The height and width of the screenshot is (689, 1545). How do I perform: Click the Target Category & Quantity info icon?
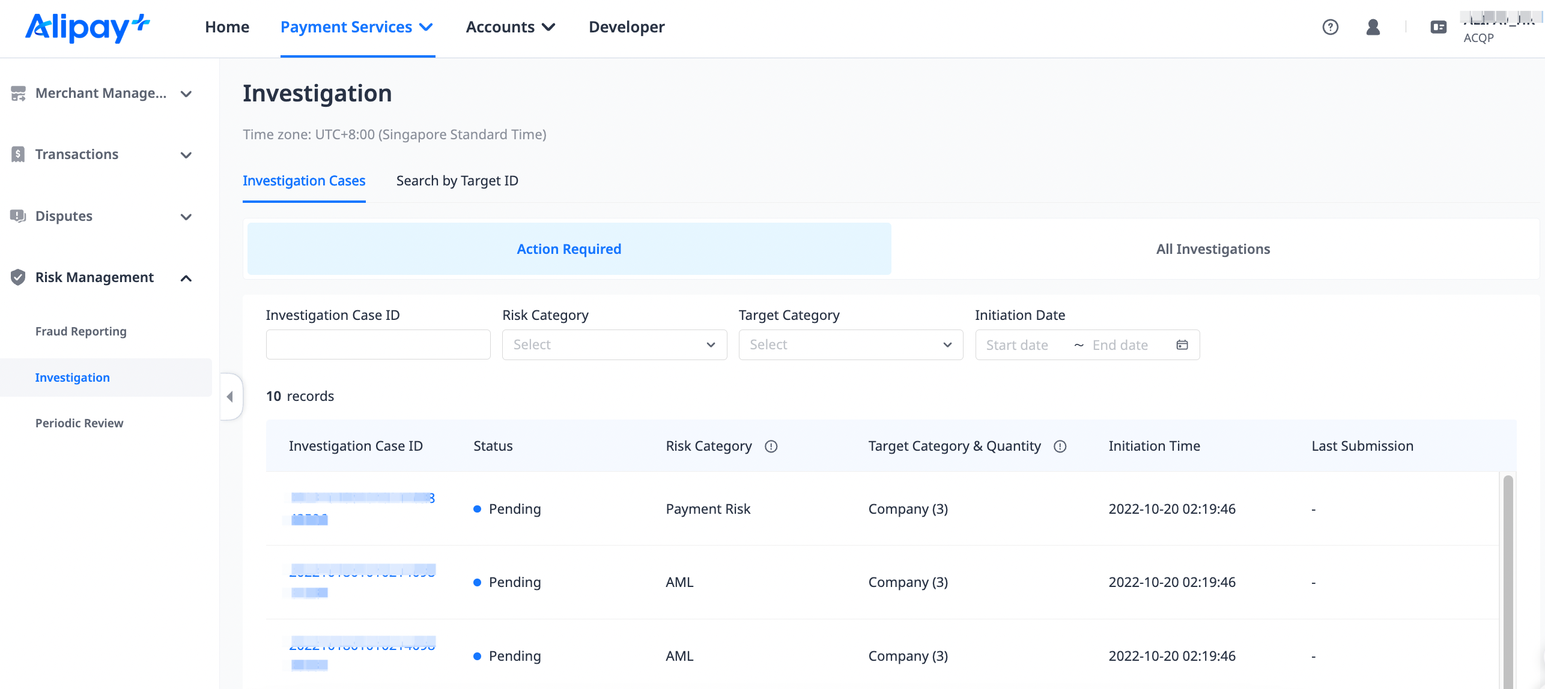click(x=1060, y=447)
